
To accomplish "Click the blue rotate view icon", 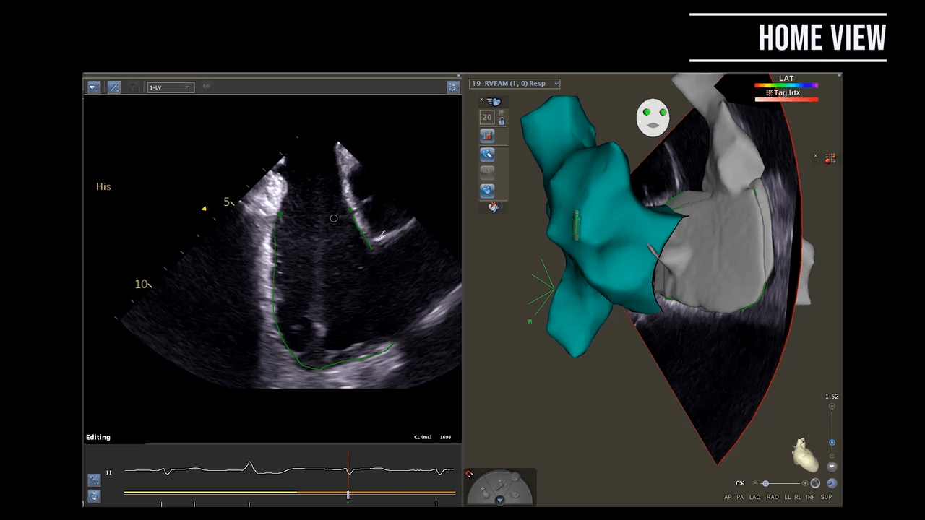I will click(832, 483).
